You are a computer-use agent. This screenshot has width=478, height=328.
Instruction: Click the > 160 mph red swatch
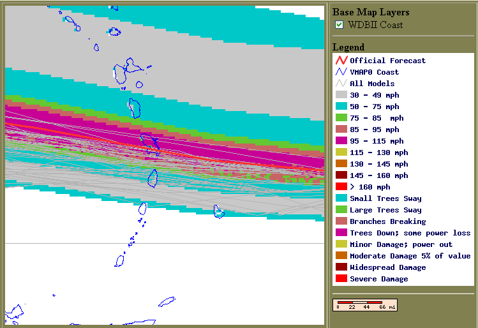341,186
